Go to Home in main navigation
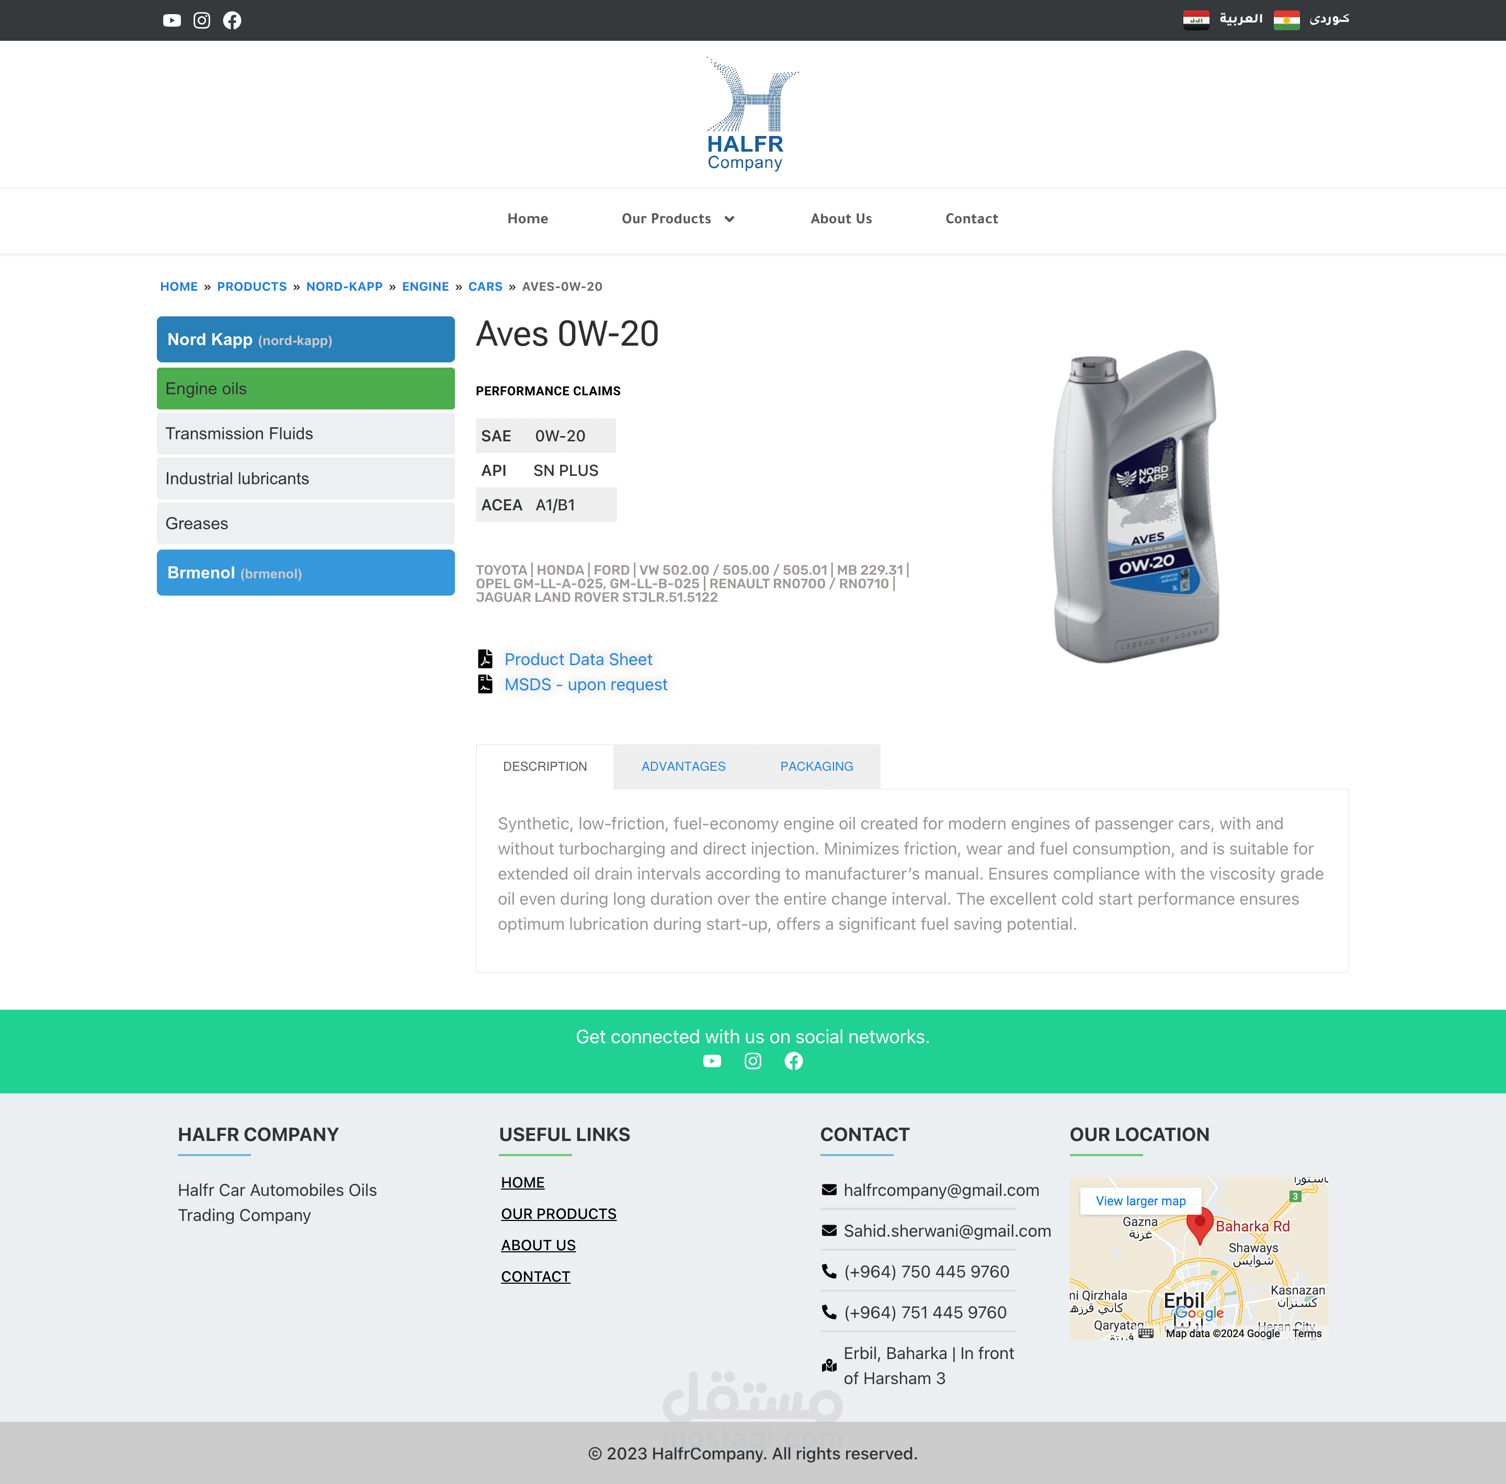Image resolution: width=1506 pixels, height=1484 pixels. point(528,219)
